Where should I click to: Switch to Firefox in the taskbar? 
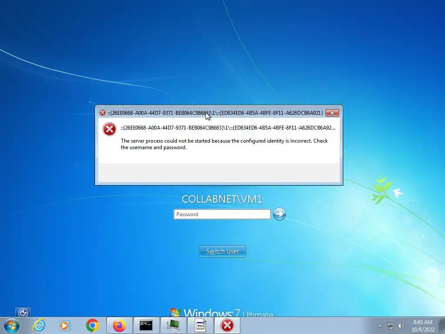pos(120,325)
